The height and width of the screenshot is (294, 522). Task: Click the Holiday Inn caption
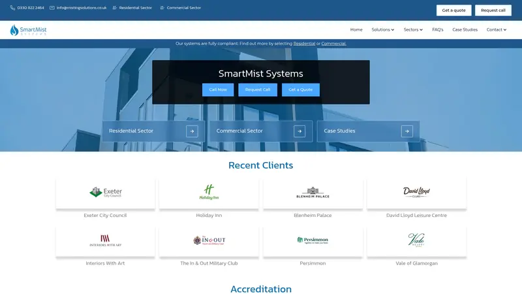pos(209,216)
